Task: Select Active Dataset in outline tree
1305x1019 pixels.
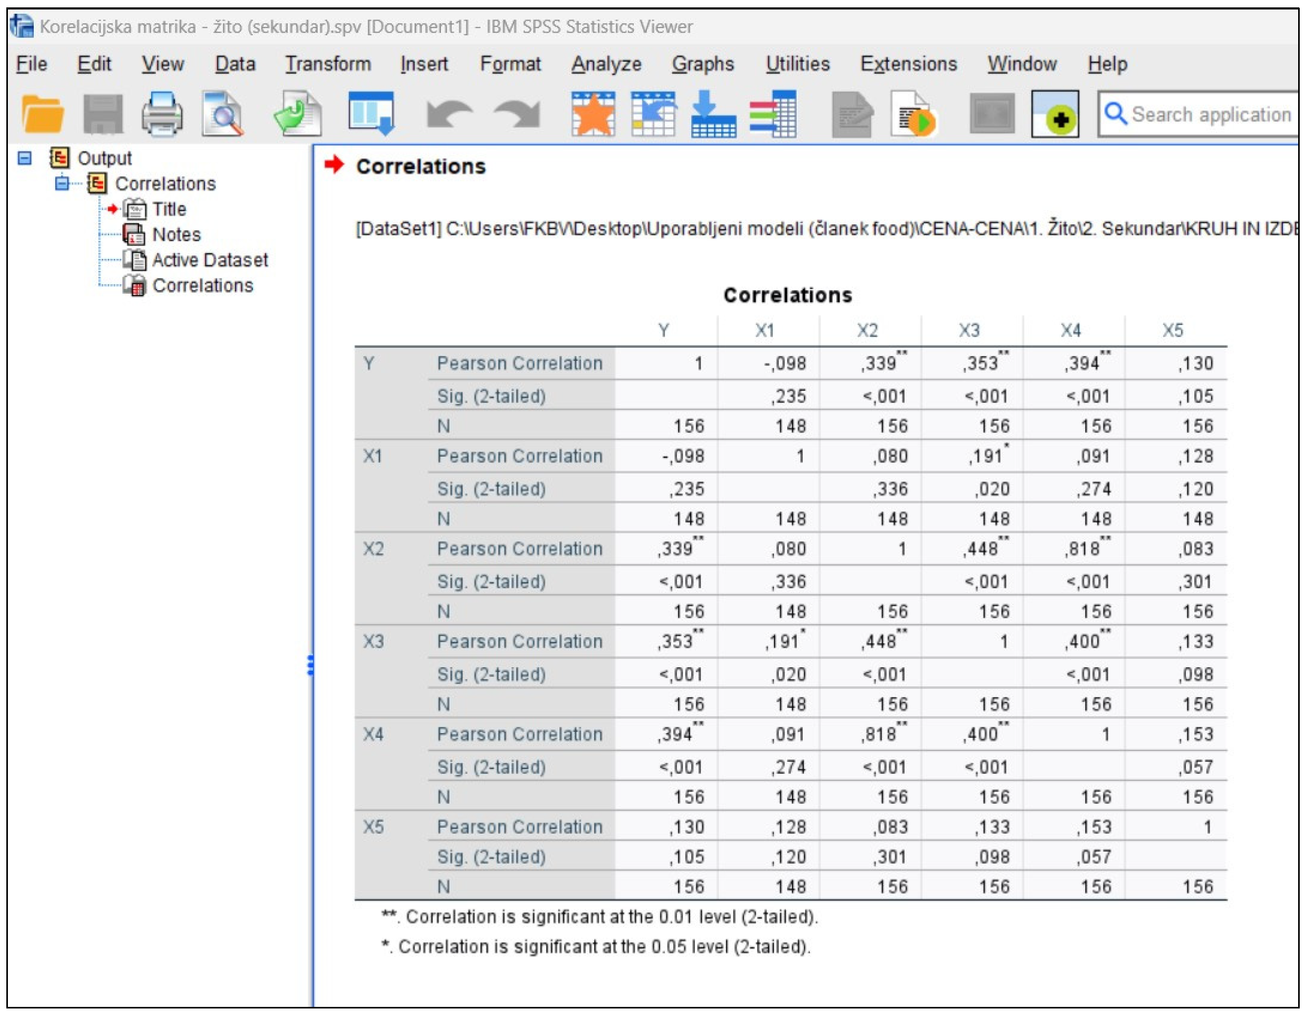Action: (210, 261)
